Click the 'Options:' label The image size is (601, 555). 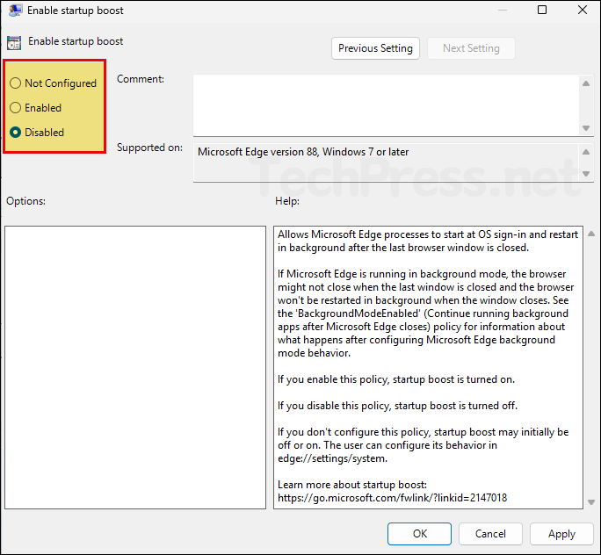(25, 201)
